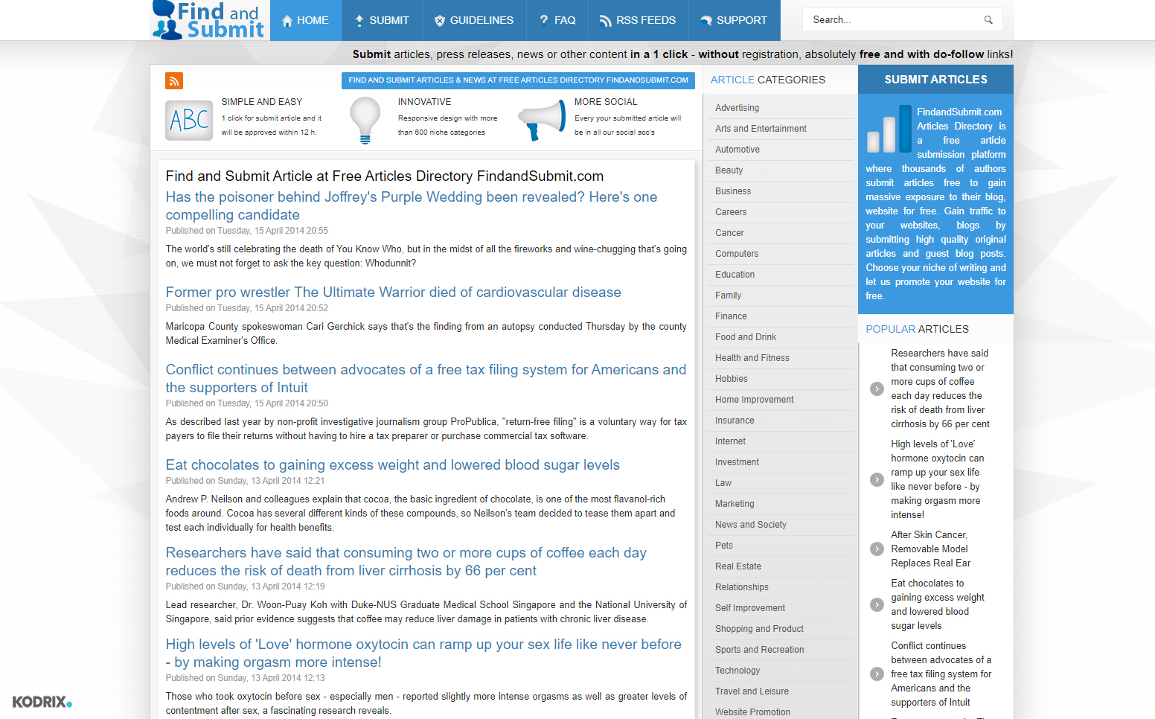Viewport: 1155px width, 719px height.
Task: Open the Technology category link
Action: pos(737,671)
